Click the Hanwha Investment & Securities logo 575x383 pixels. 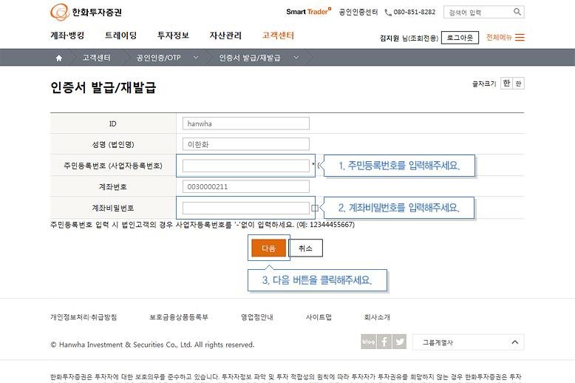(x=86, y=12)
